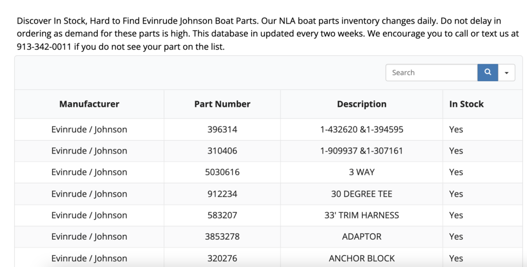Click the 33' TRIM HARNESS description

click(x=361, y=215)
